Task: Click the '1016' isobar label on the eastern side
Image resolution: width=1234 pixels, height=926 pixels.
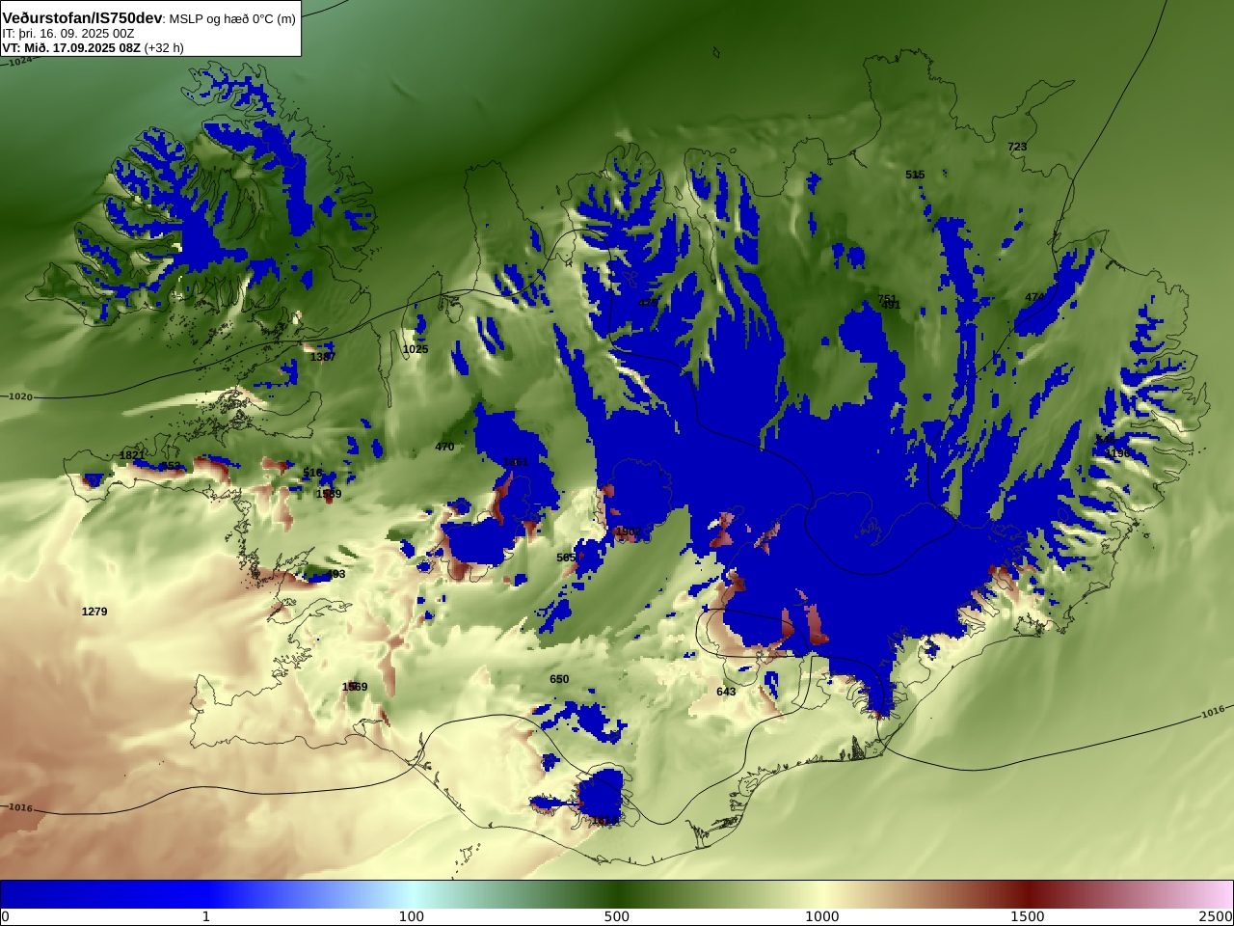Action: 1213,712
